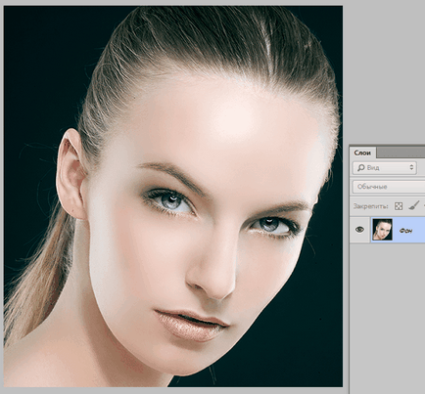Toggle lock image pixels brush icon
Screen dimensions: 425x394
[x=413, y=205]
